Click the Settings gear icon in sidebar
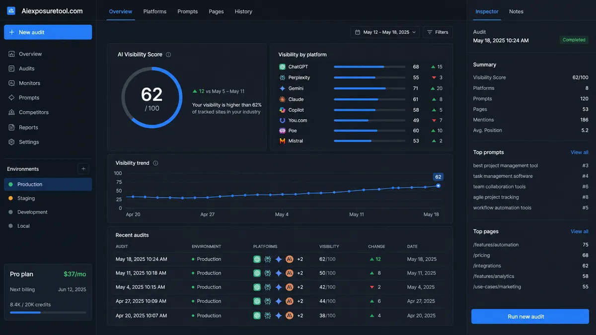Viewport: 596px width, 335px height. tap(11, 142)
